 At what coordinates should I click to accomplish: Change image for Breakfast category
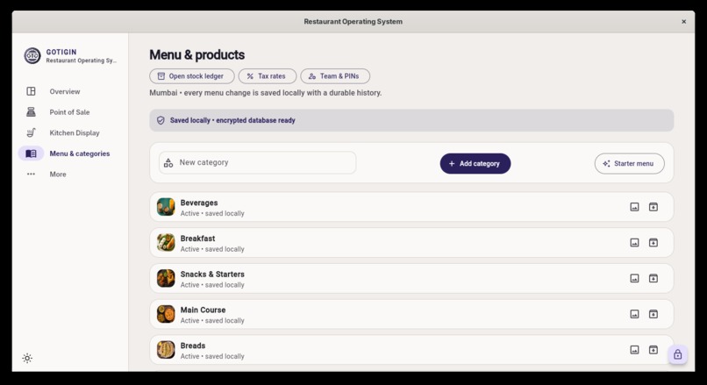(634, 243)
